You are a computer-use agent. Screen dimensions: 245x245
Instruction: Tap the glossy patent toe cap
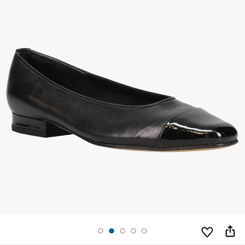(x=199, y=128)
